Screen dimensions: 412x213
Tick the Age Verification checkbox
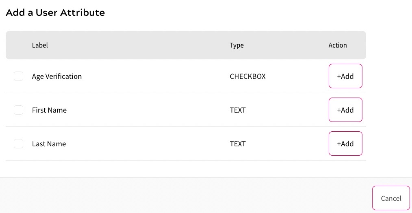coord(18,76)
